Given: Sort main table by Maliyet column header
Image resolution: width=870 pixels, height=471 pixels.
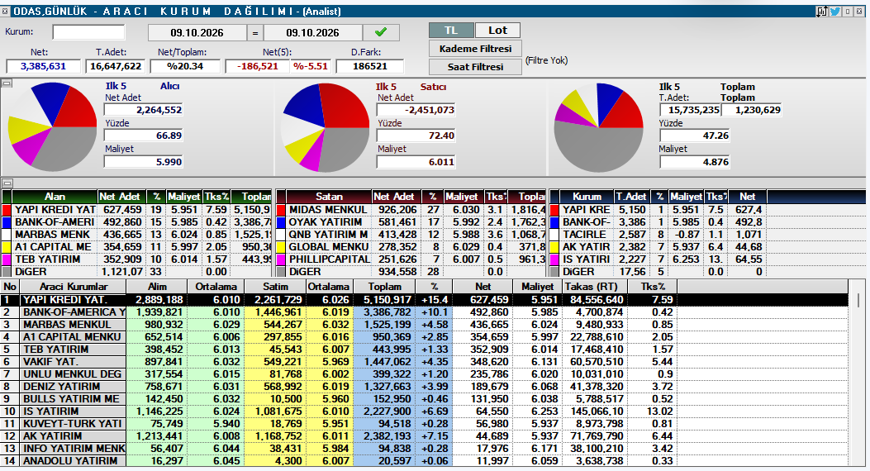Looking at the screenshot, I should pos(537,287).
